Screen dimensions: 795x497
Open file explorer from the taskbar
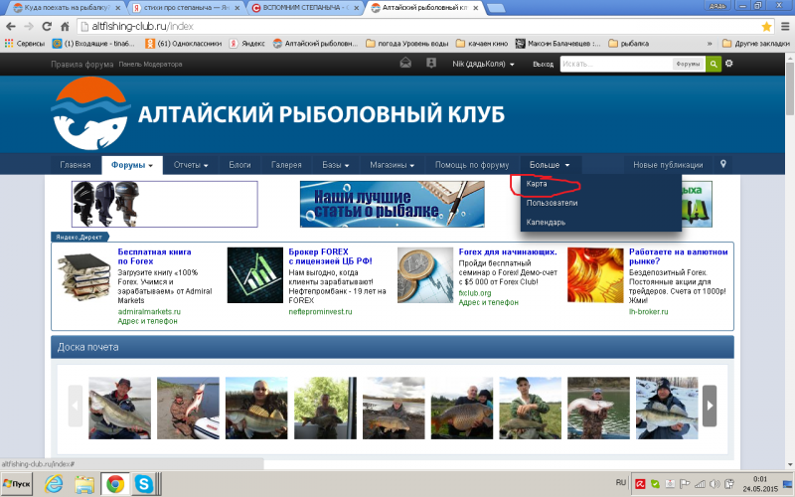tap(84, 484)
